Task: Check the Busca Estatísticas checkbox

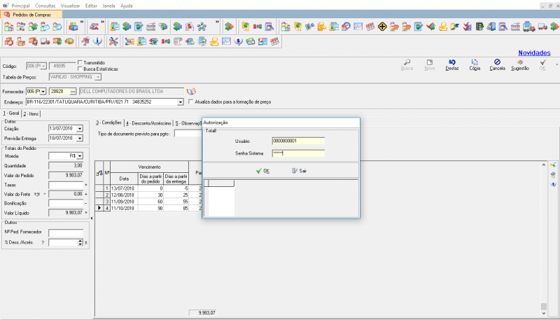Action: [x=80, y=69]
